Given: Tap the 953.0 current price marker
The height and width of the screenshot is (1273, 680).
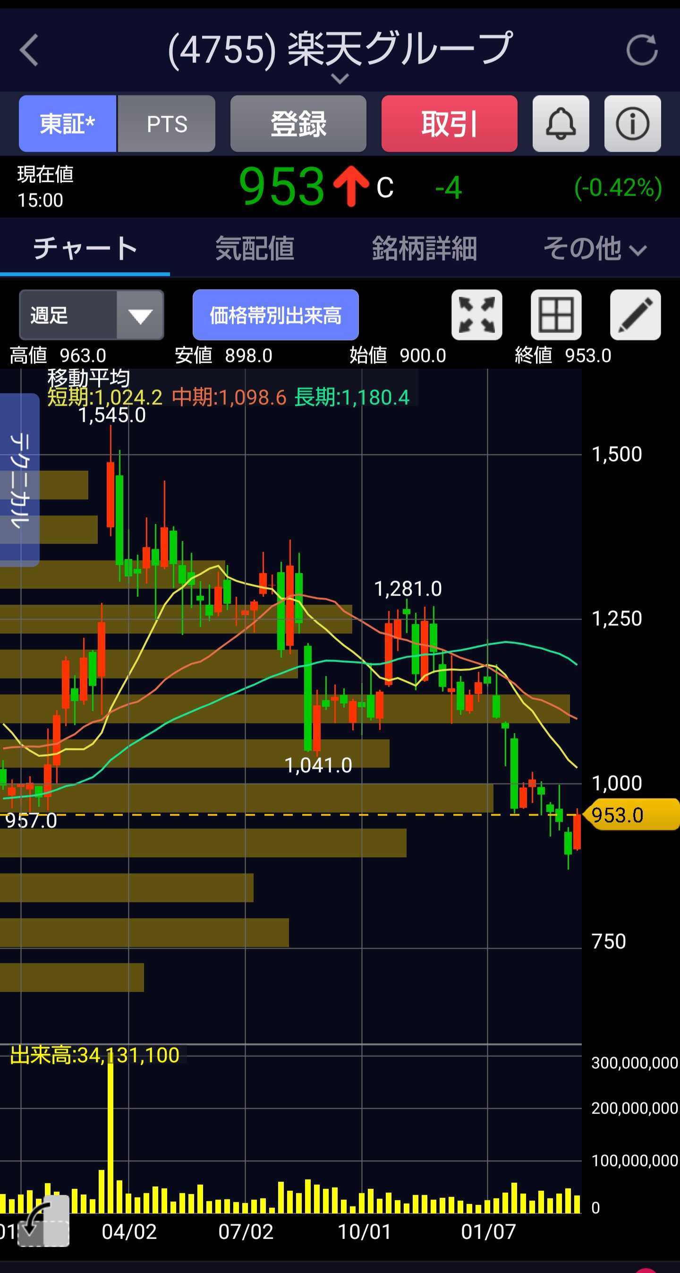Looking at the screenshot, I should pyautogui.click(x=632, y=815).
